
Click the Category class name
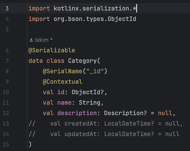click(x=82, y=61)
